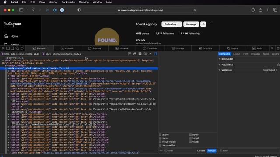Enable the :focus-visible pseudo-class
Screen dimensions: 280x157
click(160, 142)
